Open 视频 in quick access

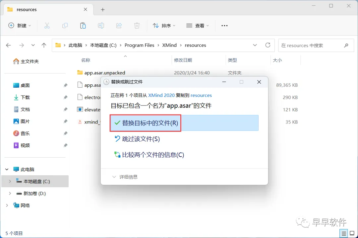click(x=22, y=145)
